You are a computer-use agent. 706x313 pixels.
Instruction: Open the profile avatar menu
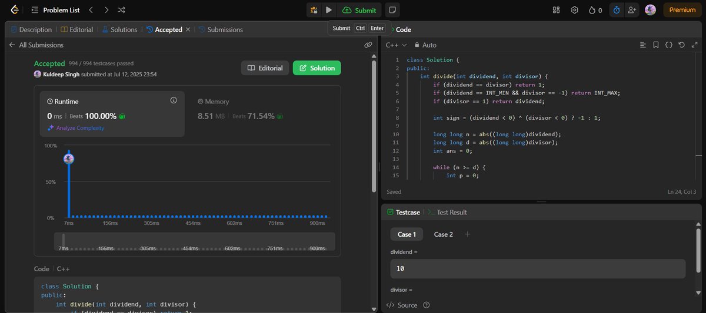tap(650, 10)
